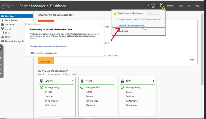Viewport: 206px width, 119px height.
Task: Click the AD DS tile role icon
Action: pyautogui.click(x=42, y=81)
